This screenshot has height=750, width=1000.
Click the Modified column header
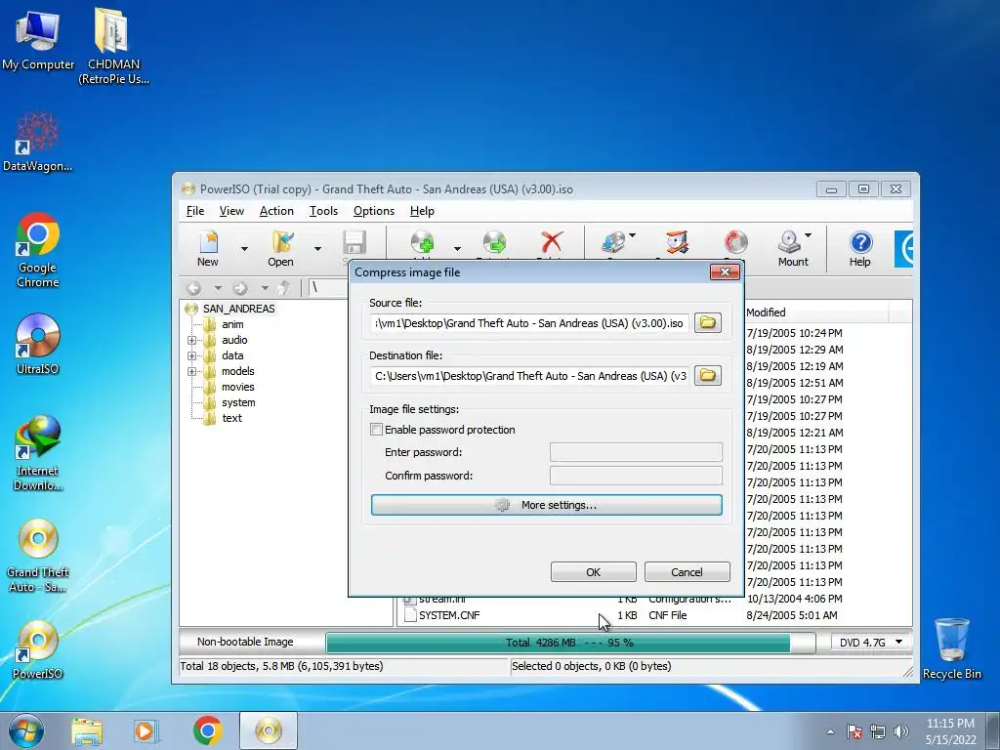click(x=815, y=312)
